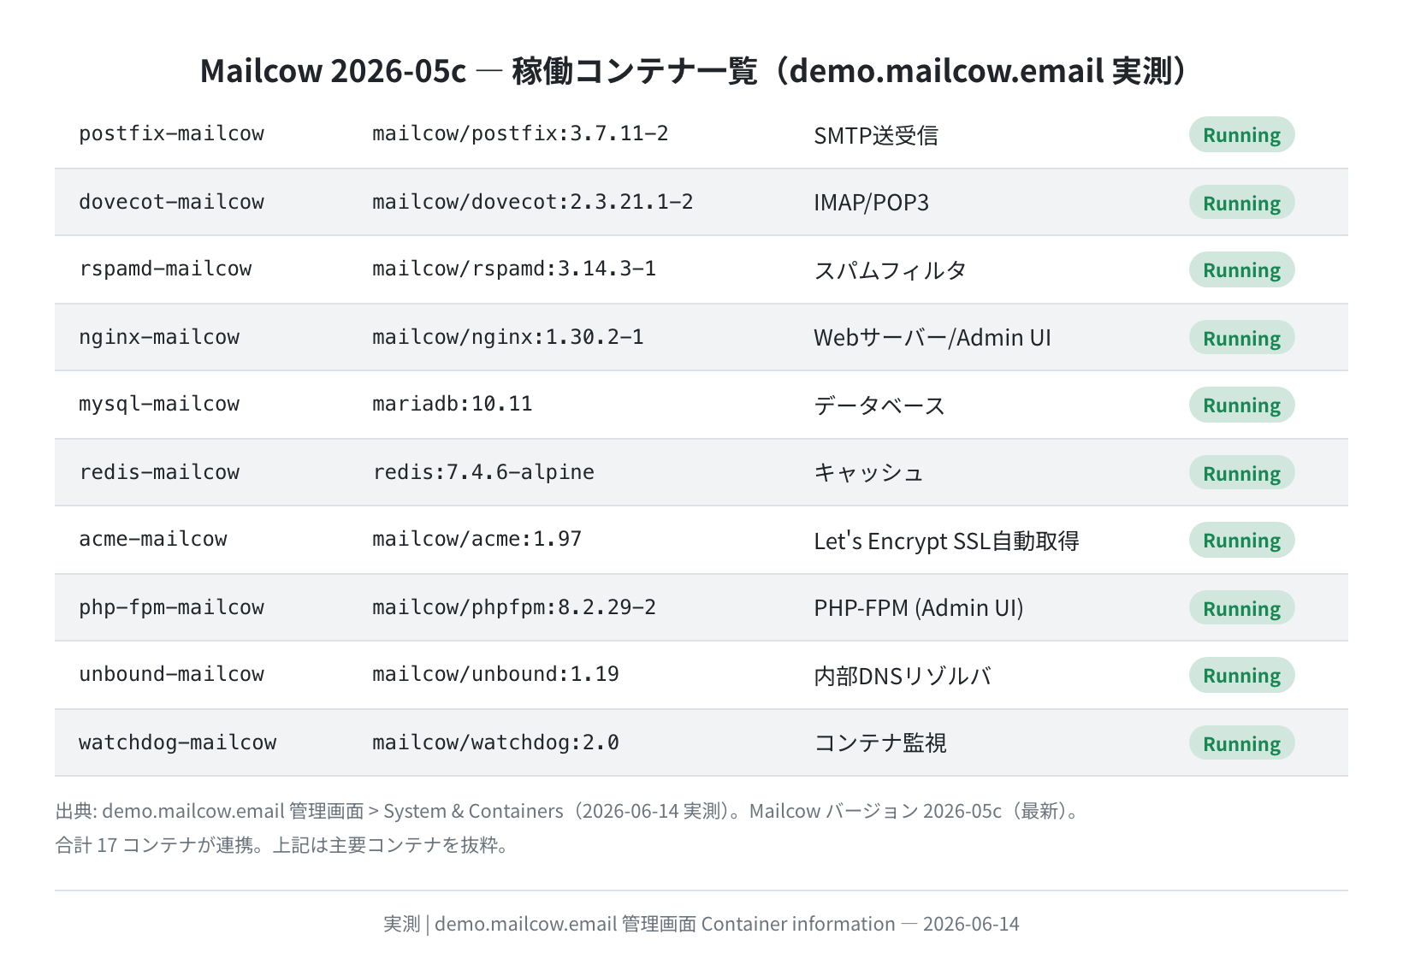Click the Running badge in dovecot-mailcow row
Viewport: 1403px width, 970px height.
point(1241,203)
